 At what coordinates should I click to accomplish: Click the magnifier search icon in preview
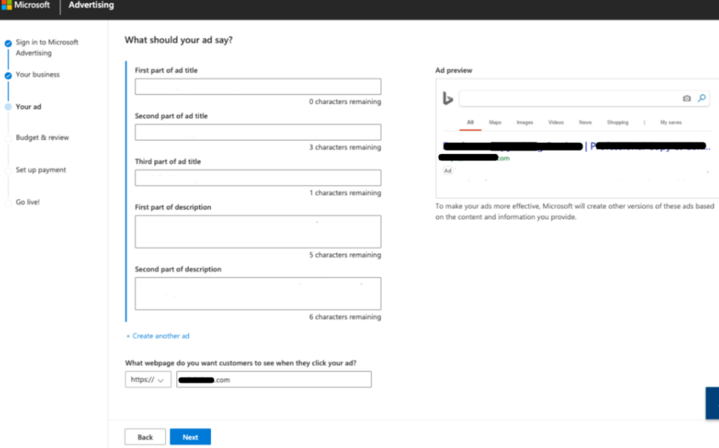pyautogui.click(x=702, y=99)
